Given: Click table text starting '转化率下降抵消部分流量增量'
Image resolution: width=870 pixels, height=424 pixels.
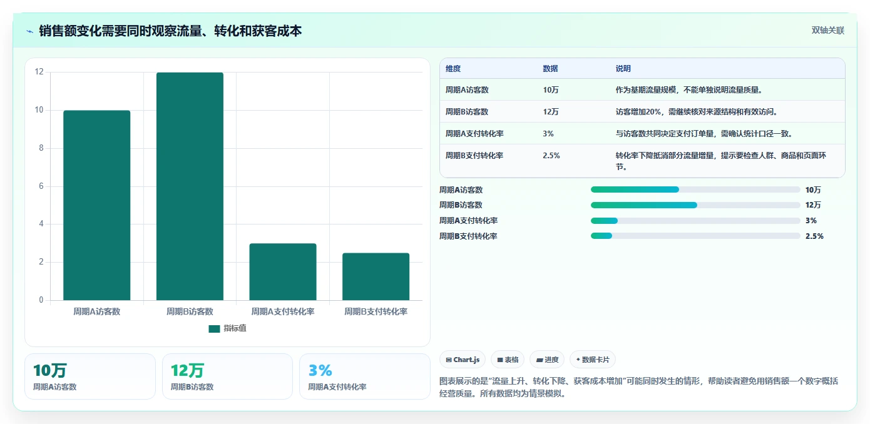Looking at the screenshot, I should point(721,161).
